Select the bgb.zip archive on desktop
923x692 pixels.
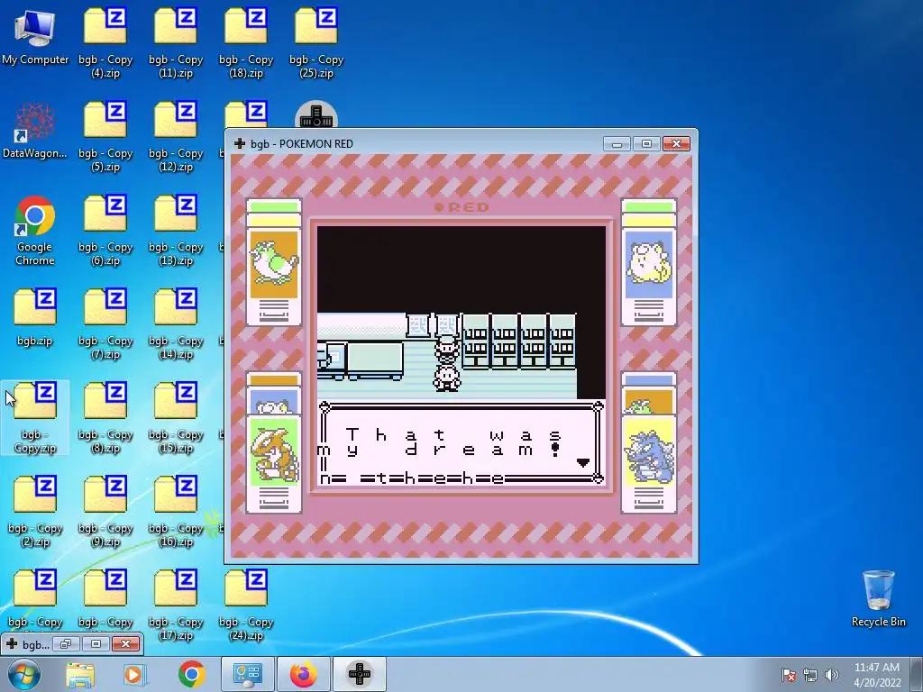(x=35, y=318)
